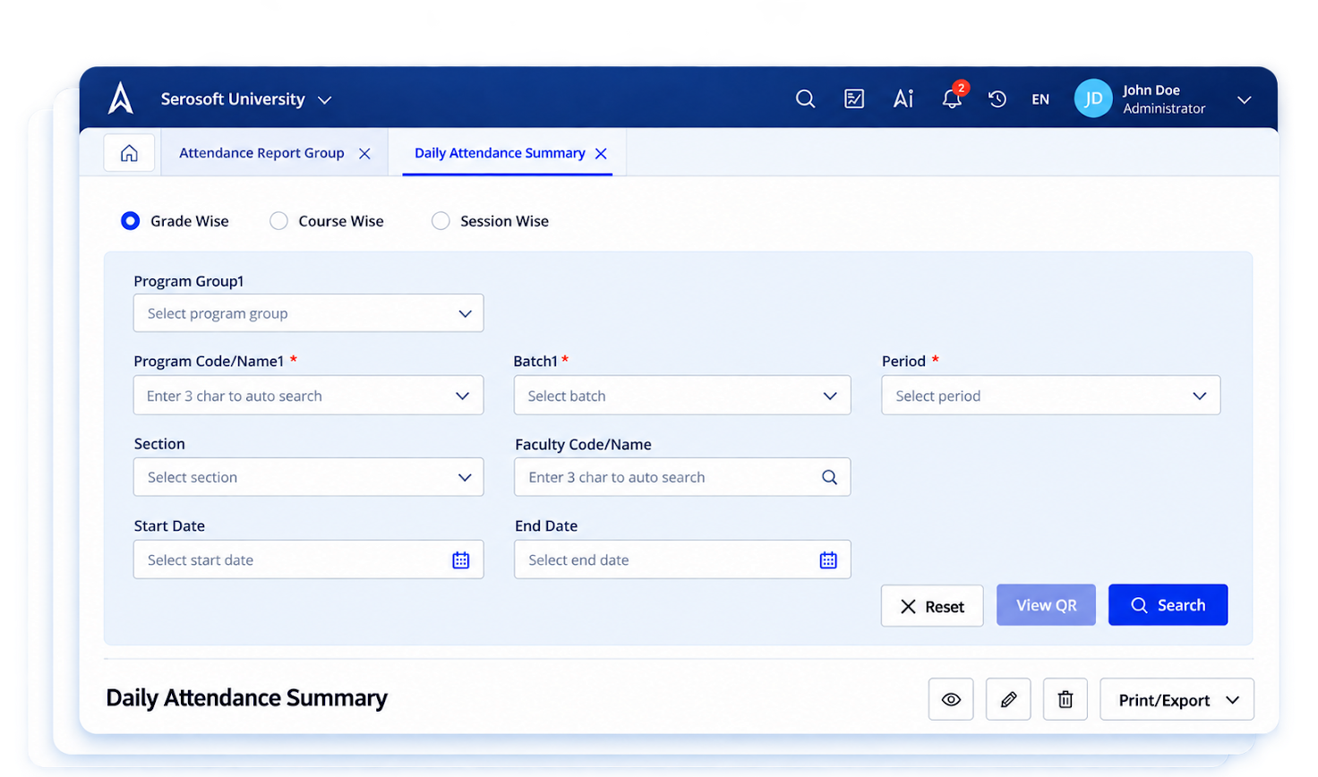Select the Session Wise radio button
Screen dimensions: 1318x777
tap(441, 221)
